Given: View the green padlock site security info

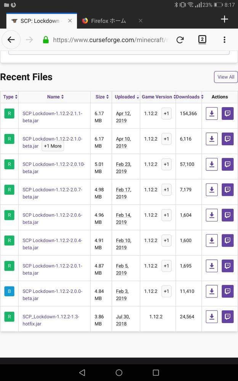Looking at the screenshot, I should (46, 40).
